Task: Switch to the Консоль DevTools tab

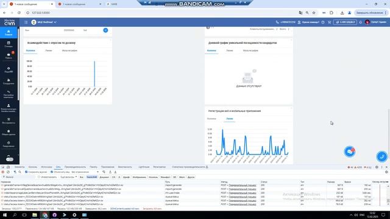Action: pyautogui.click(x=32, y=167)
